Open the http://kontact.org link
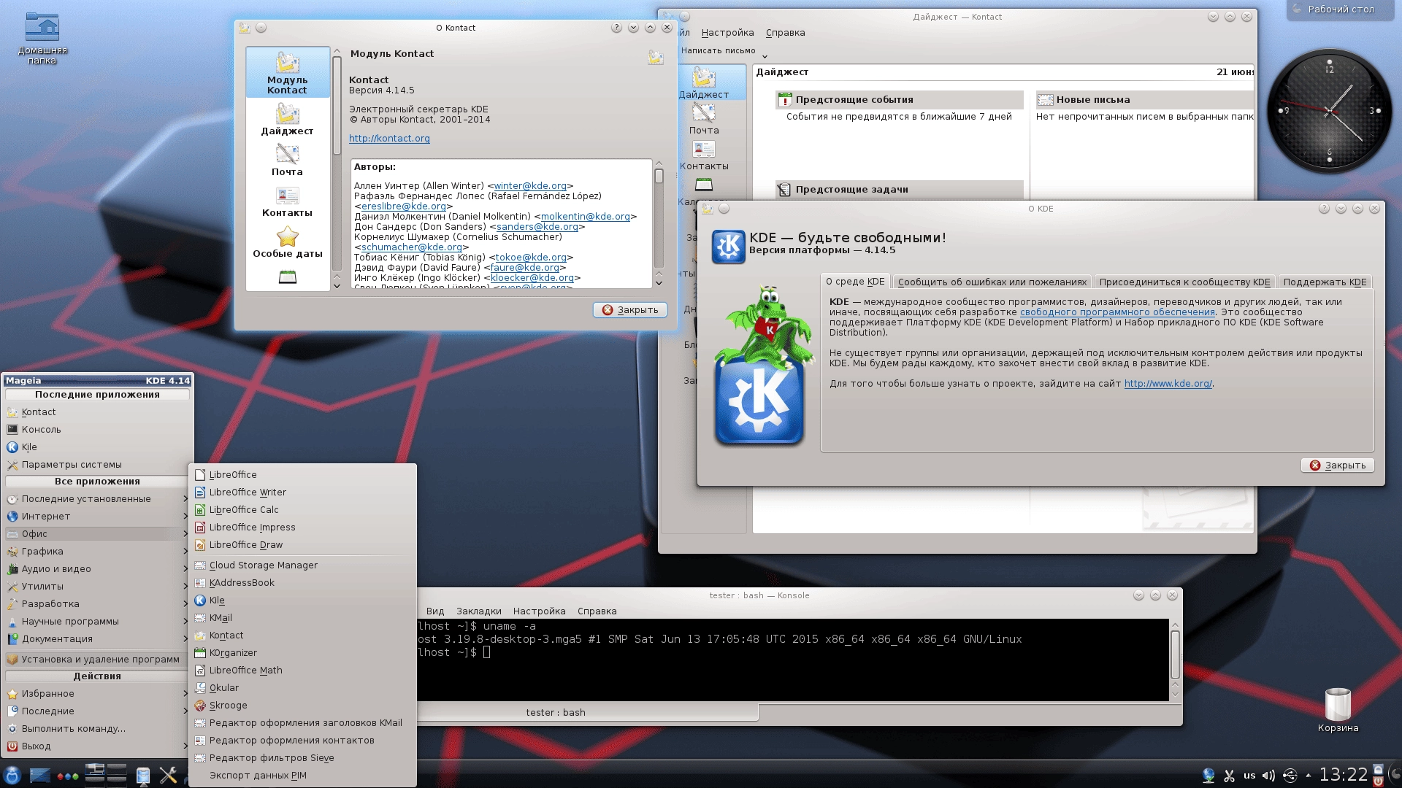1402x788 pixels. [x=389, y=139]
